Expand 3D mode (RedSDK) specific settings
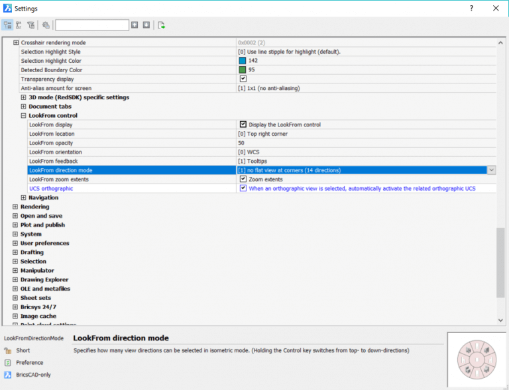The width and height of the screenshot is (509, 390). coord(23,97)
